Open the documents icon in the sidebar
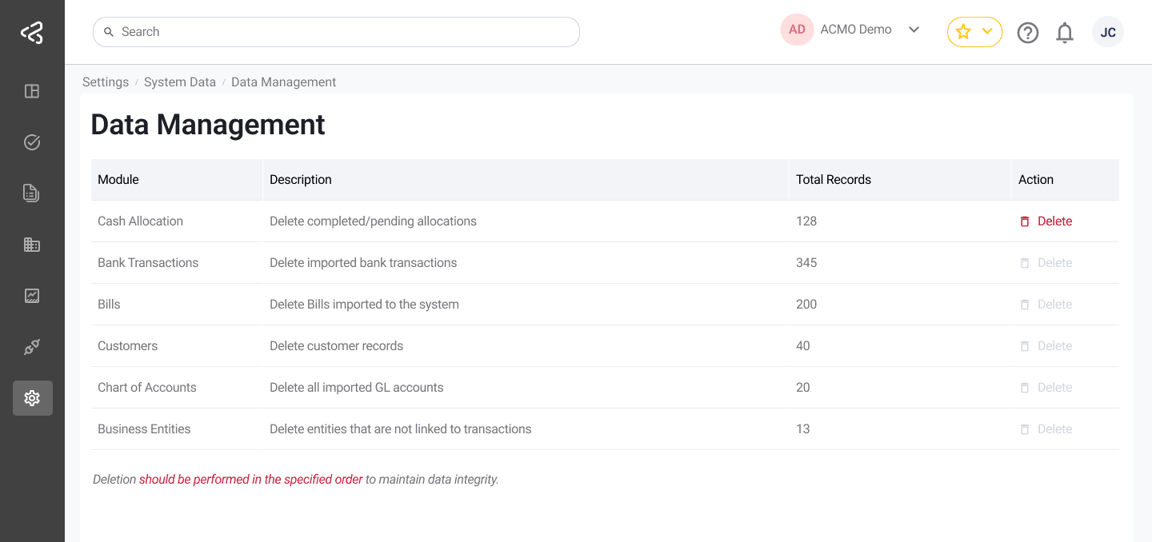The height and width of the screenshot is (542, 1152). (x=32, y=193)
